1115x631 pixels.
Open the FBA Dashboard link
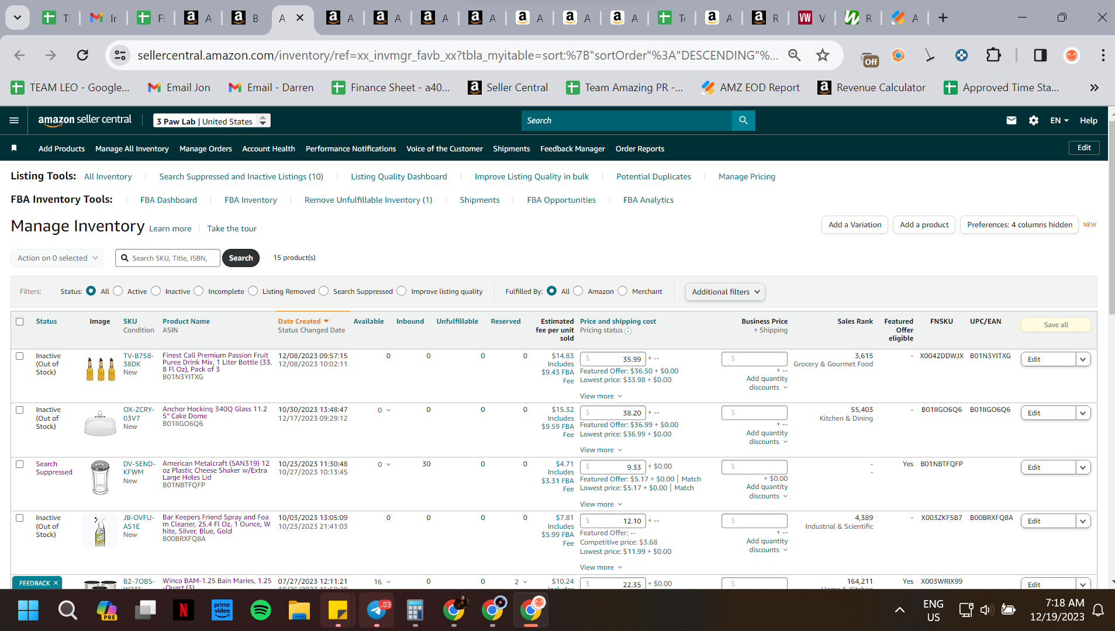tap(168, 200)
